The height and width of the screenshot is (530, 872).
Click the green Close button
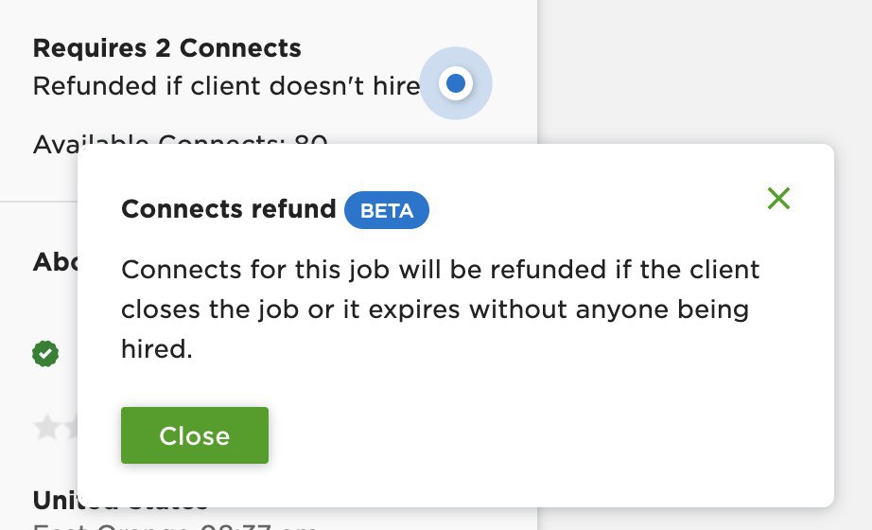[x=195, y=435]
